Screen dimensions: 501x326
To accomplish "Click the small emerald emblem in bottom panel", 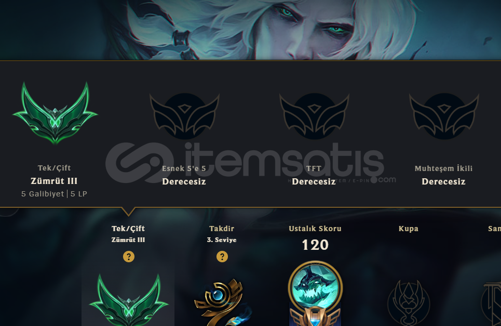I will click(128, 300).
